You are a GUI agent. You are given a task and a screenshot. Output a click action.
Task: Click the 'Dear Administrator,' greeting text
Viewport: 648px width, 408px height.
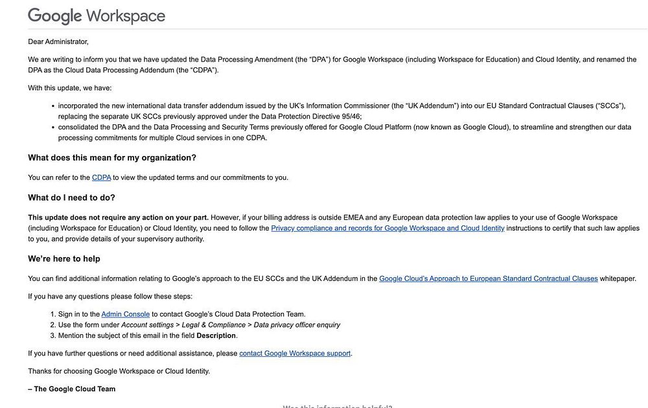(x=58, y=41)
